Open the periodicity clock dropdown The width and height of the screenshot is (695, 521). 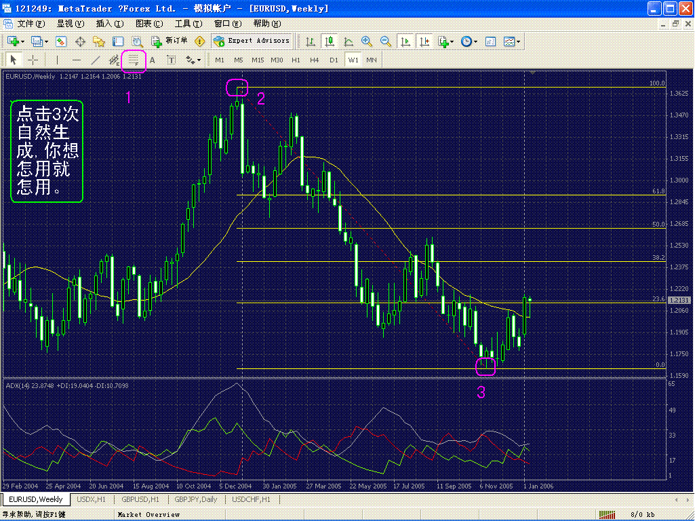coord(476,41)
